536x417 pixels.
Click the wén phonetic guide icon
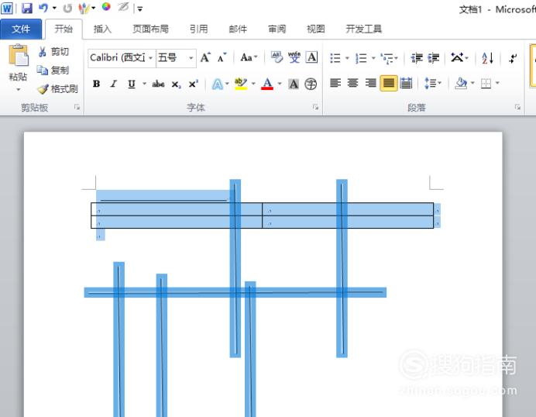click(x=294, y=57)
